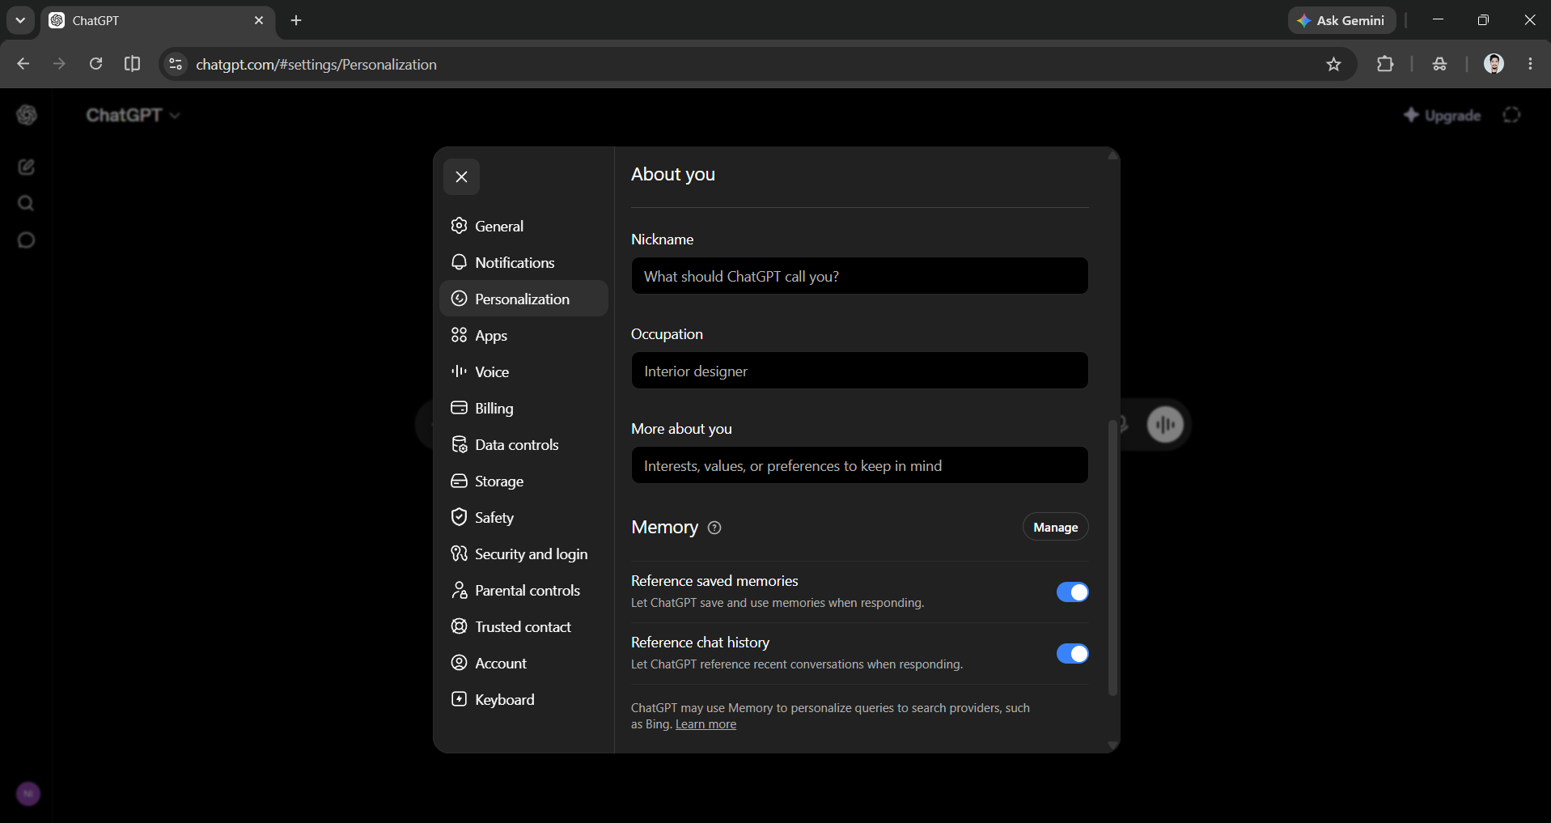Screen dimensions: 1551x823
Task: Close the ChatGPT browser tab
Action: (259, 20)
